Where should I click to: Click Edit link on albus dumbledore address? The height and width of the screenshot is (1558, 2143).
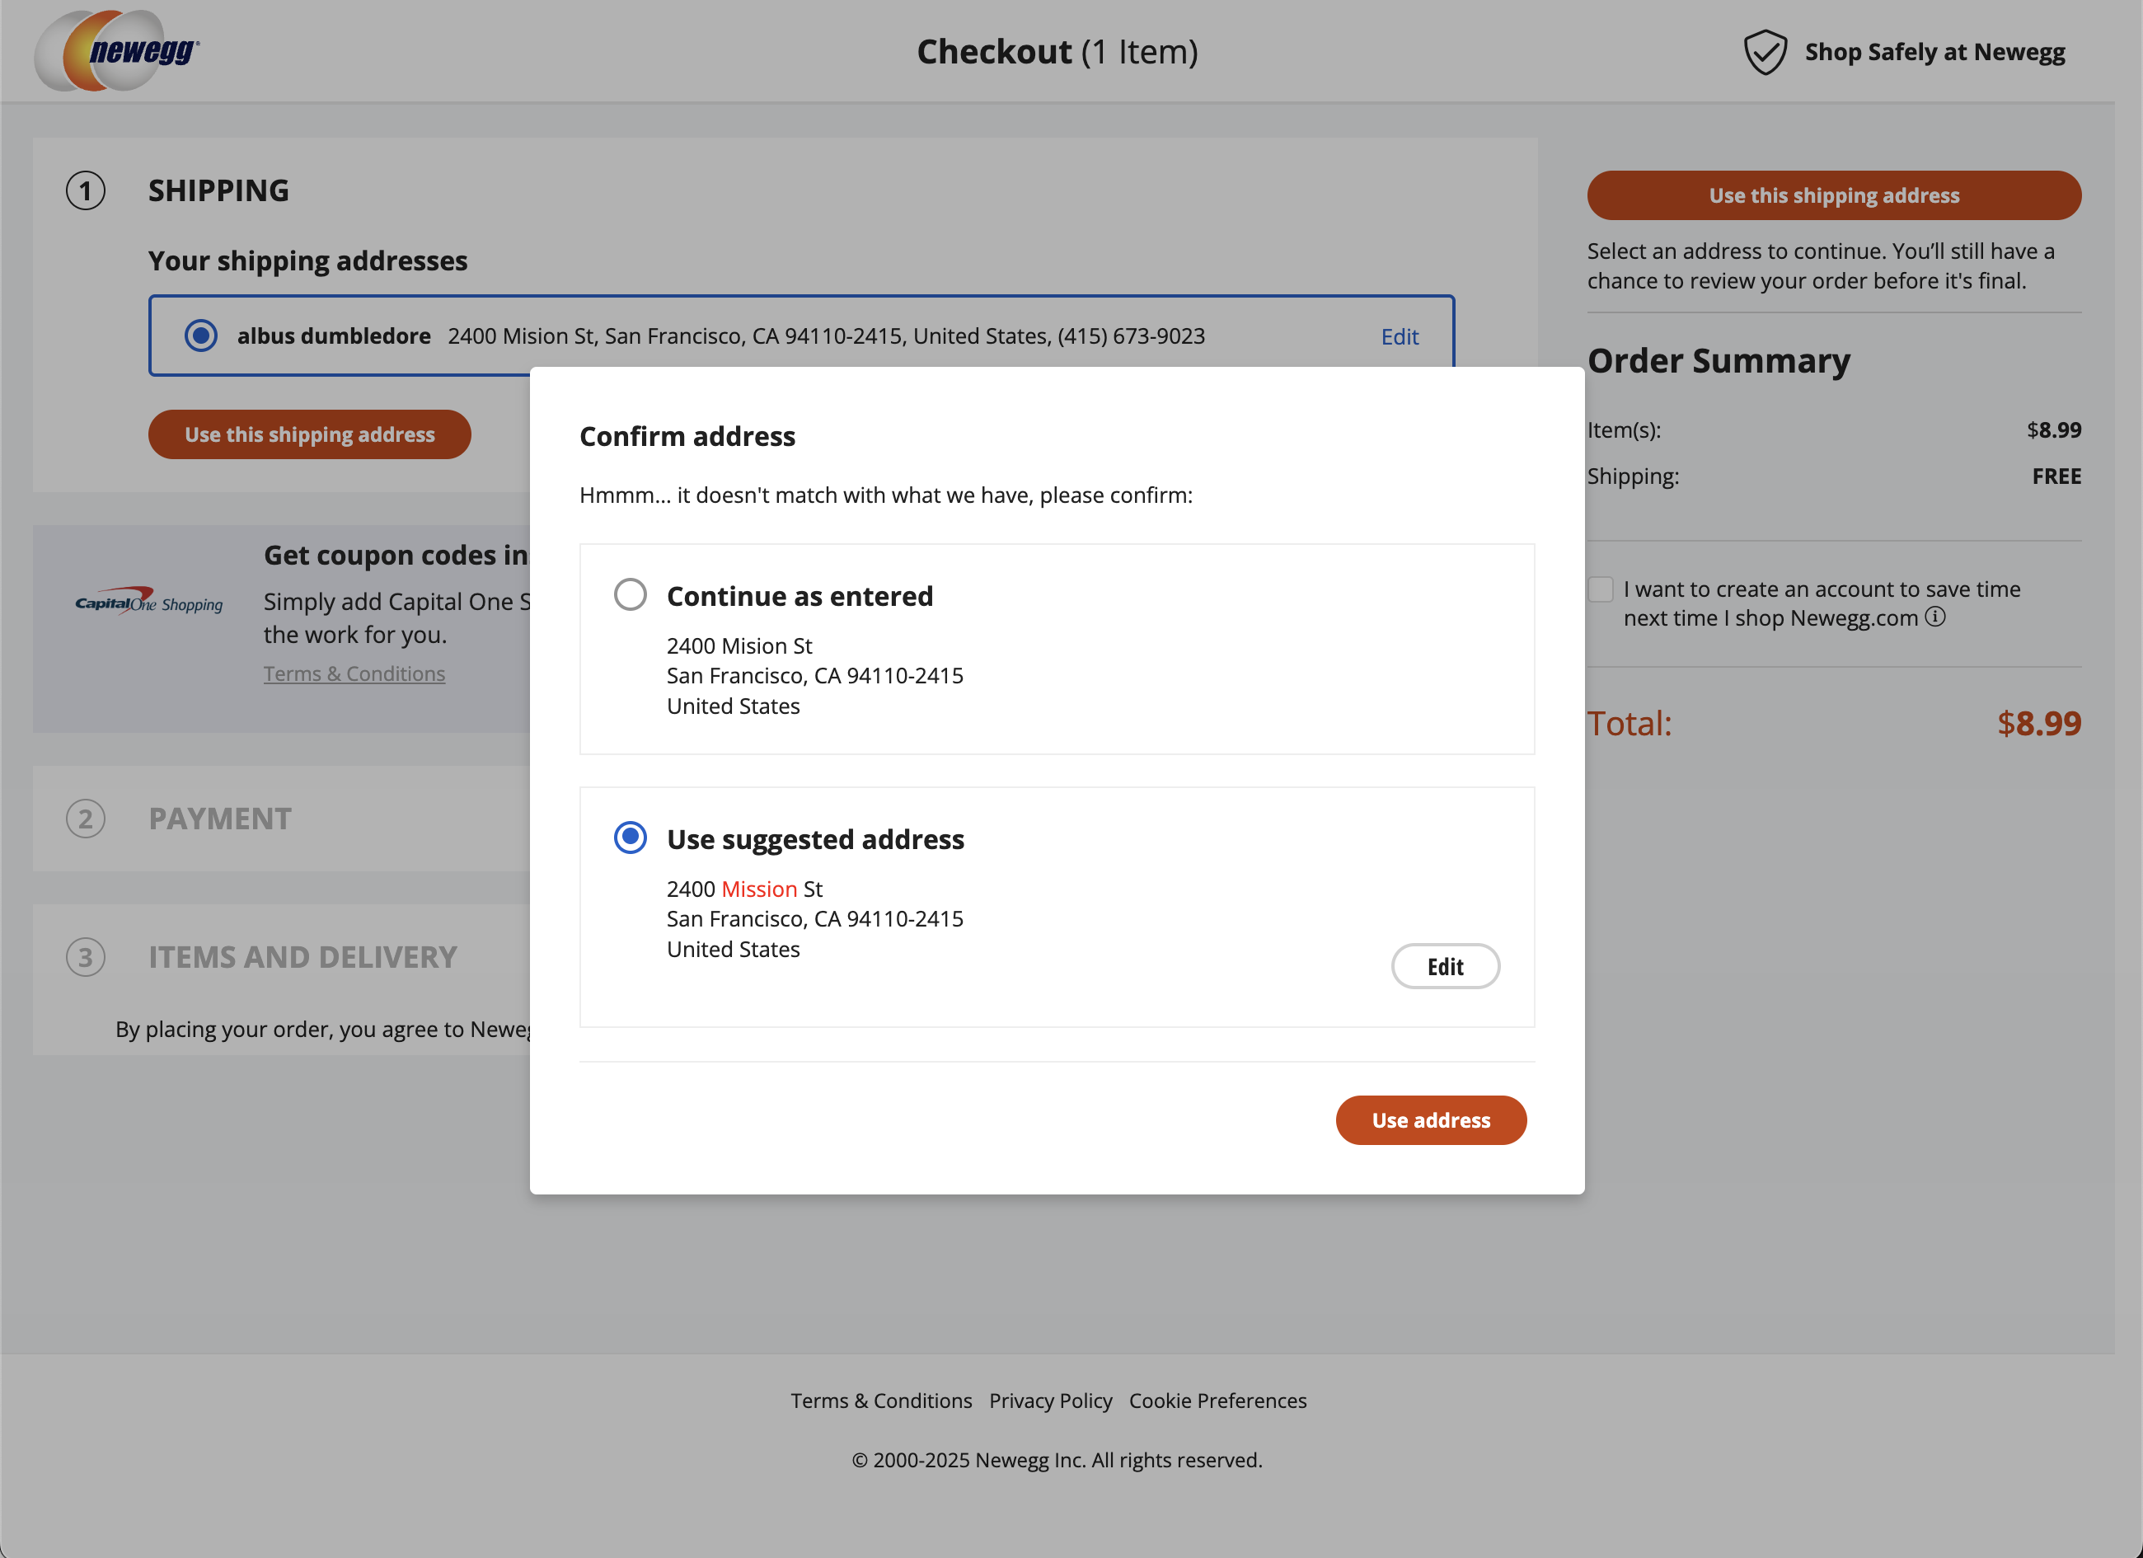1399,336
